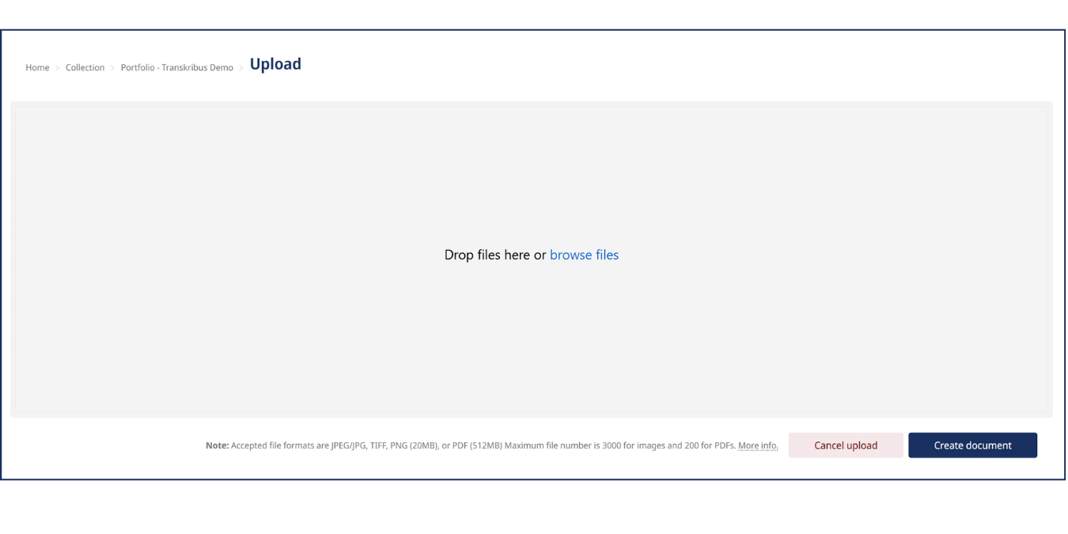Navigate to Home via the breadcrumb
Screen dimensions: 1068x534
37,67
